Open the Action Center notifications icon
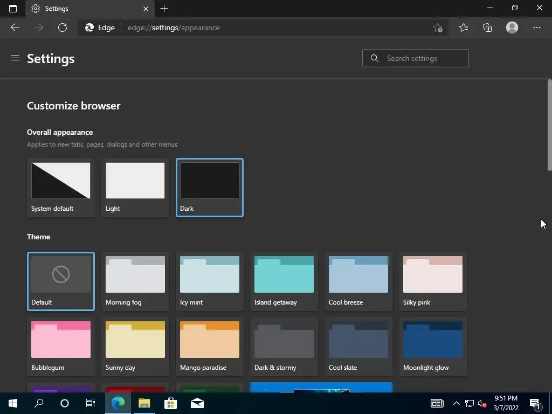The image size is (552, 414). [x=535, y=403]
